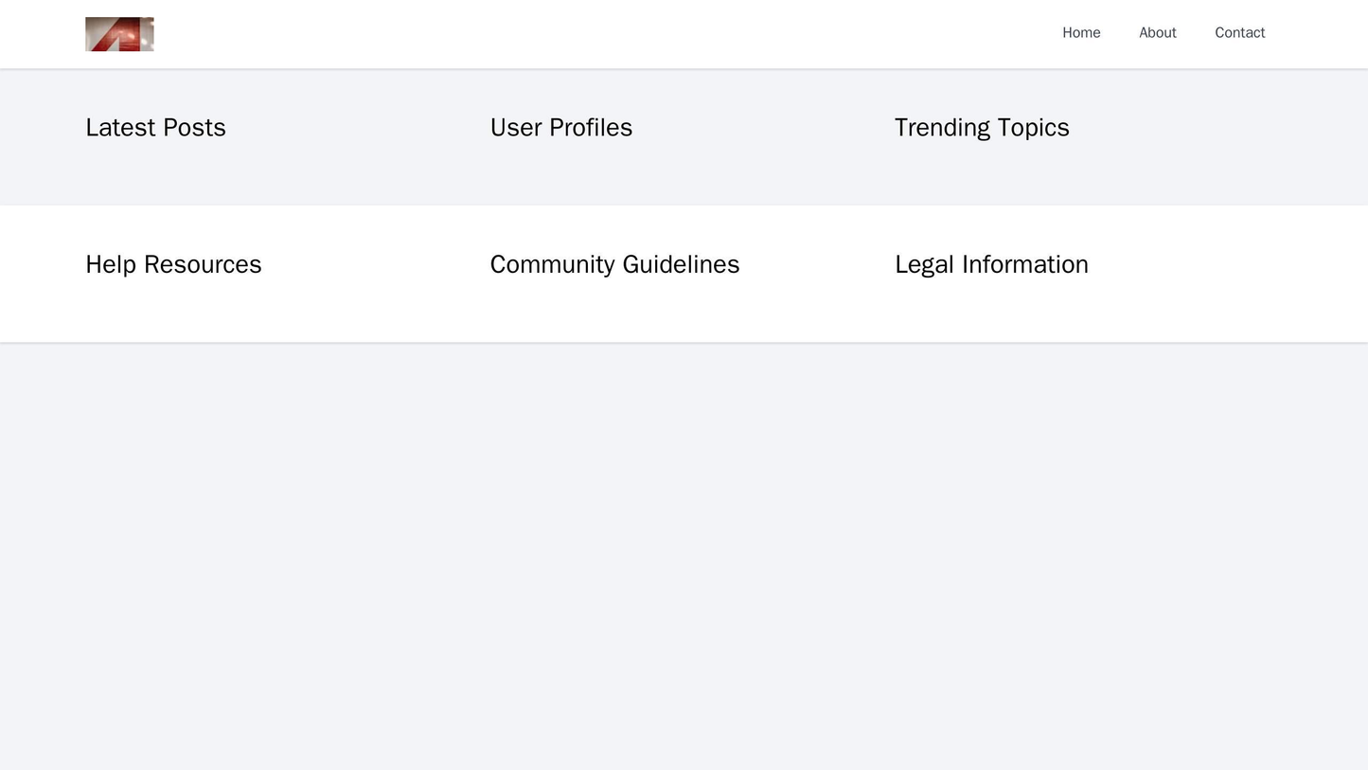Click the red site logo image
Screen dimensions: 1368x770
(119, 34)
